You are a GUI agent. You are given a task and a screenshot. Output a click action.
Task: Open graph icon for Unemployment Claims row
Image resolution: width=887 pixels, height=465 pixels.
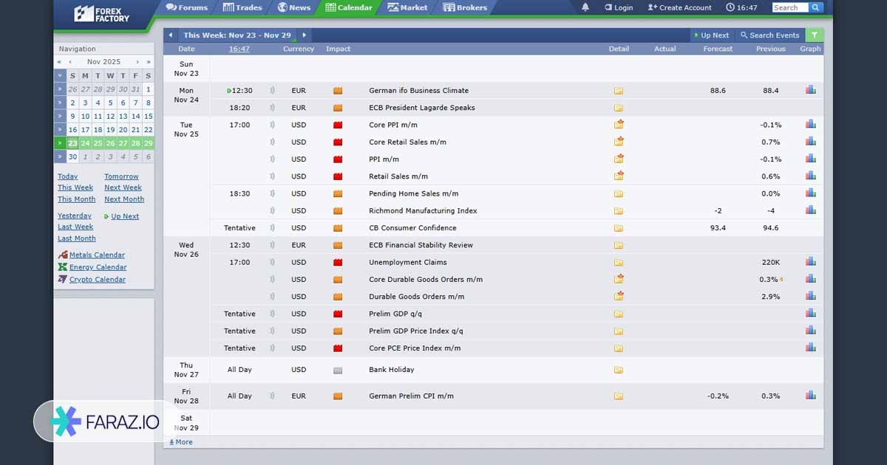coord(811,262)
